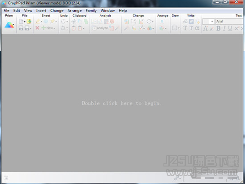Click the scissors cut icon

click(x=73, y=21)
